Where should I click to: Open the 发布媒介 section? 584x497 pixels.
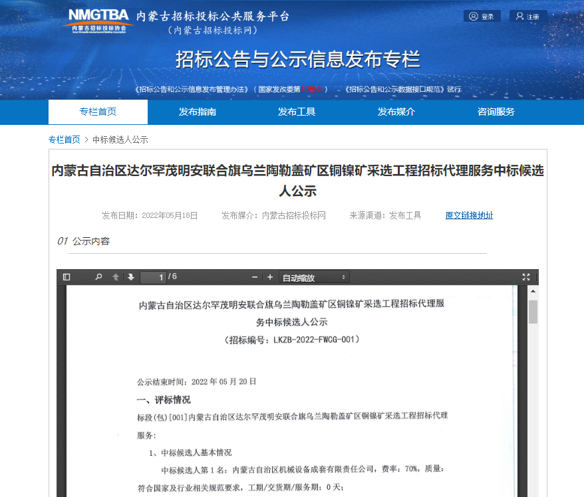point(395,112)
